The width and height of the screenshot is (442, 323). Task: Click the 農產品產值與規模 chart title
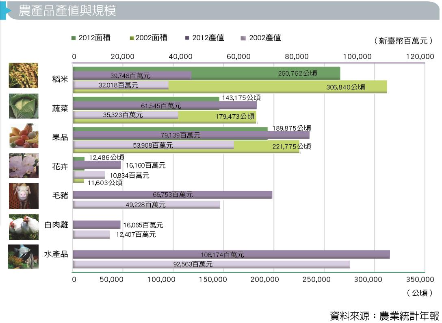point(67,11)
